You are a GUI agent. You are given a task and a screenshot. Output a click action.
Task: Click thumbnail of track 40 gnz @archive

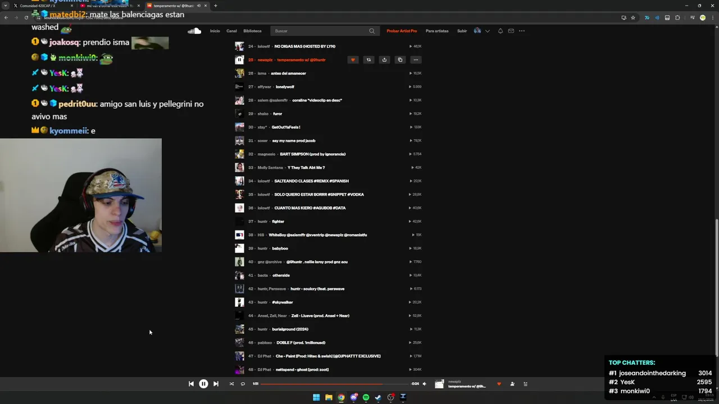239,261
